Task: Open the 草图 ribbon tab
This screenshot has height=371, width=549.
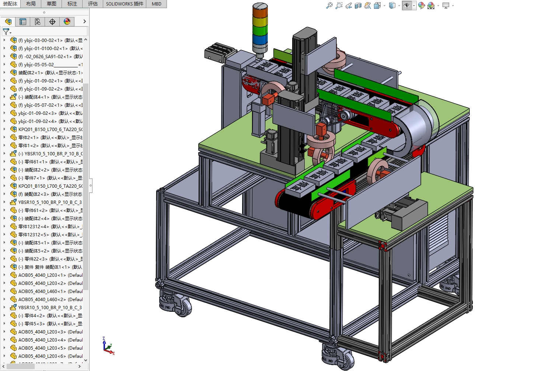Action: [52, 4]
